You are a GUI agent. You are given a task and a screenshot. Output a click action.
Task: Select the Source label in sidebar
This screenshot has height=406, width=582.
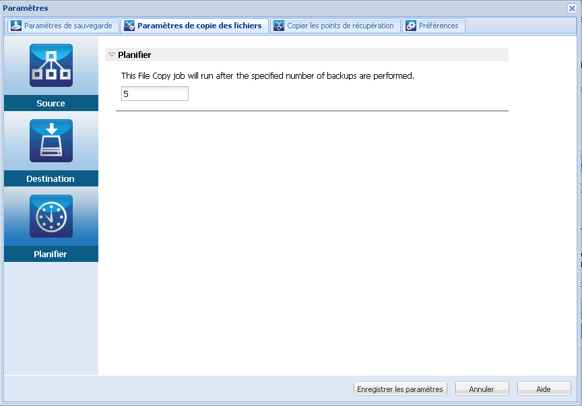[x=51, y=103]
